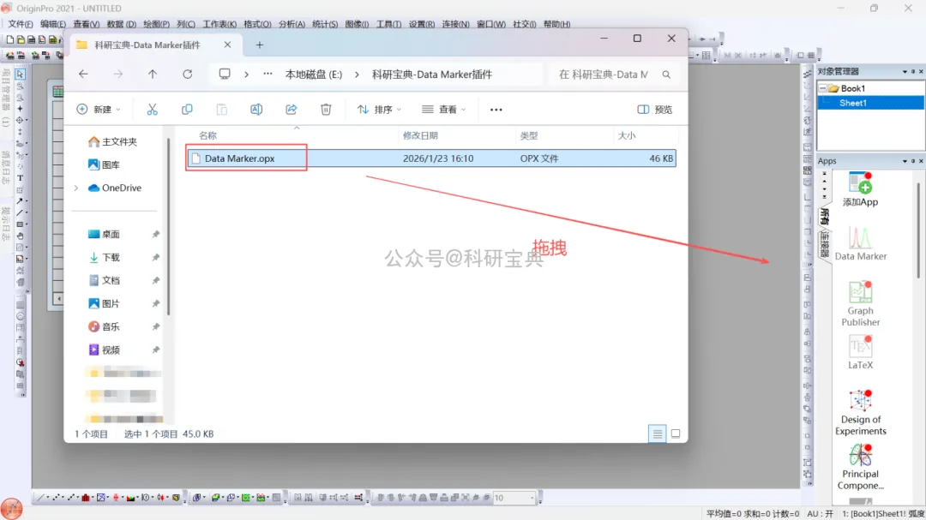Launch the Data Marker app
The width and height of the screenshot is (926, 520).
[x=860, y=243]
